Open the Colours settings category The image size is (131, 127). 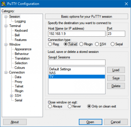coord(20,68)
